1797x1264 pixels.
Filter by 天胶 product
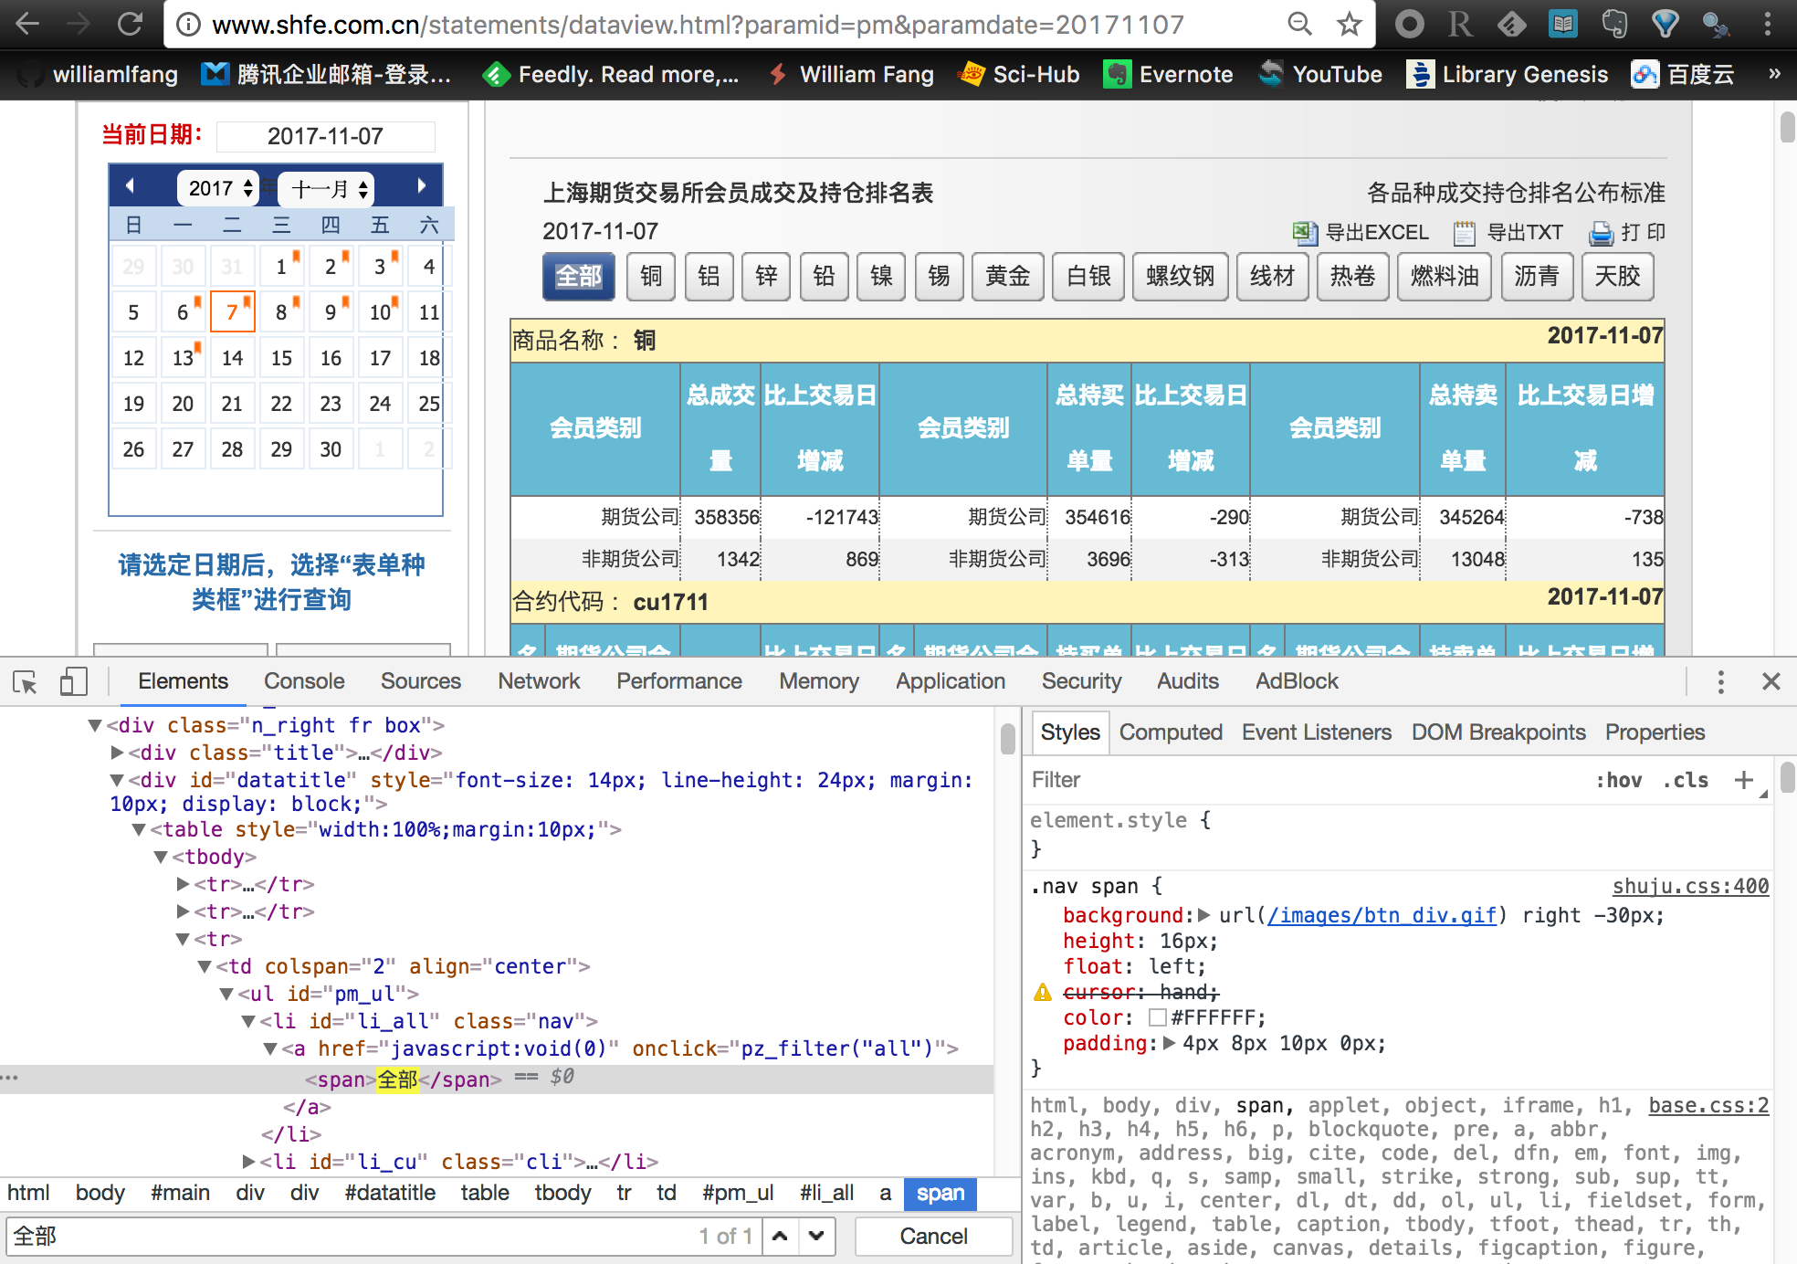(1617, 276)
